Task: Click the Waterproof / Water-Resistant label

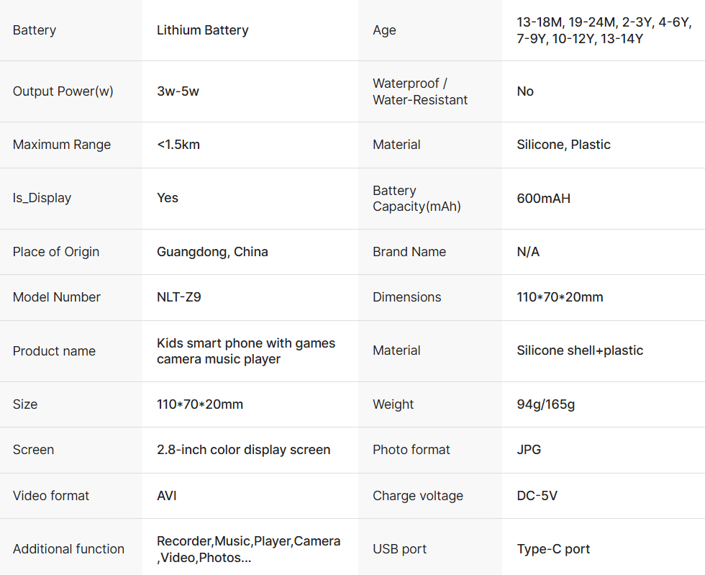Action: pyautogui.click(x=420, y=91)
